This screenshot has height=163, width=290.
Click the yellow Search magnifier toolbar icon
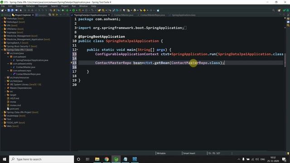point(103,10)
